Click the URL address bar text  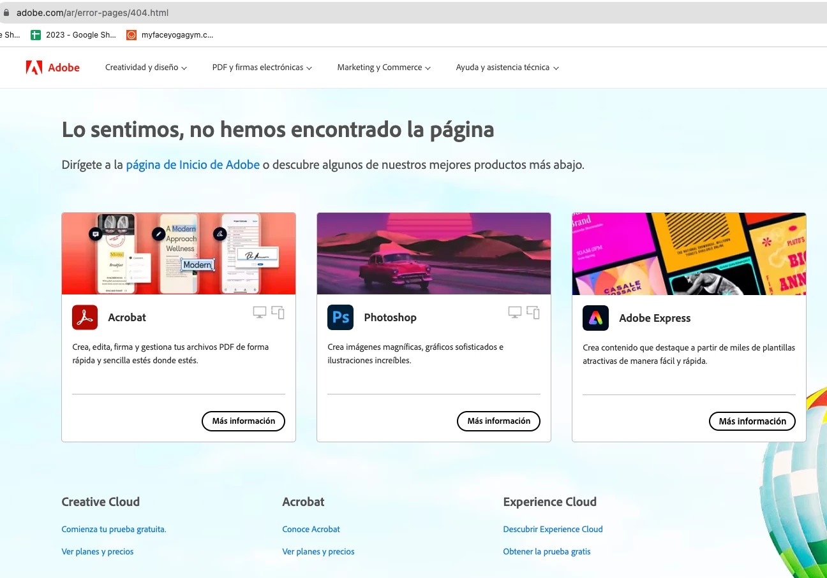click(x=93, y=12)
